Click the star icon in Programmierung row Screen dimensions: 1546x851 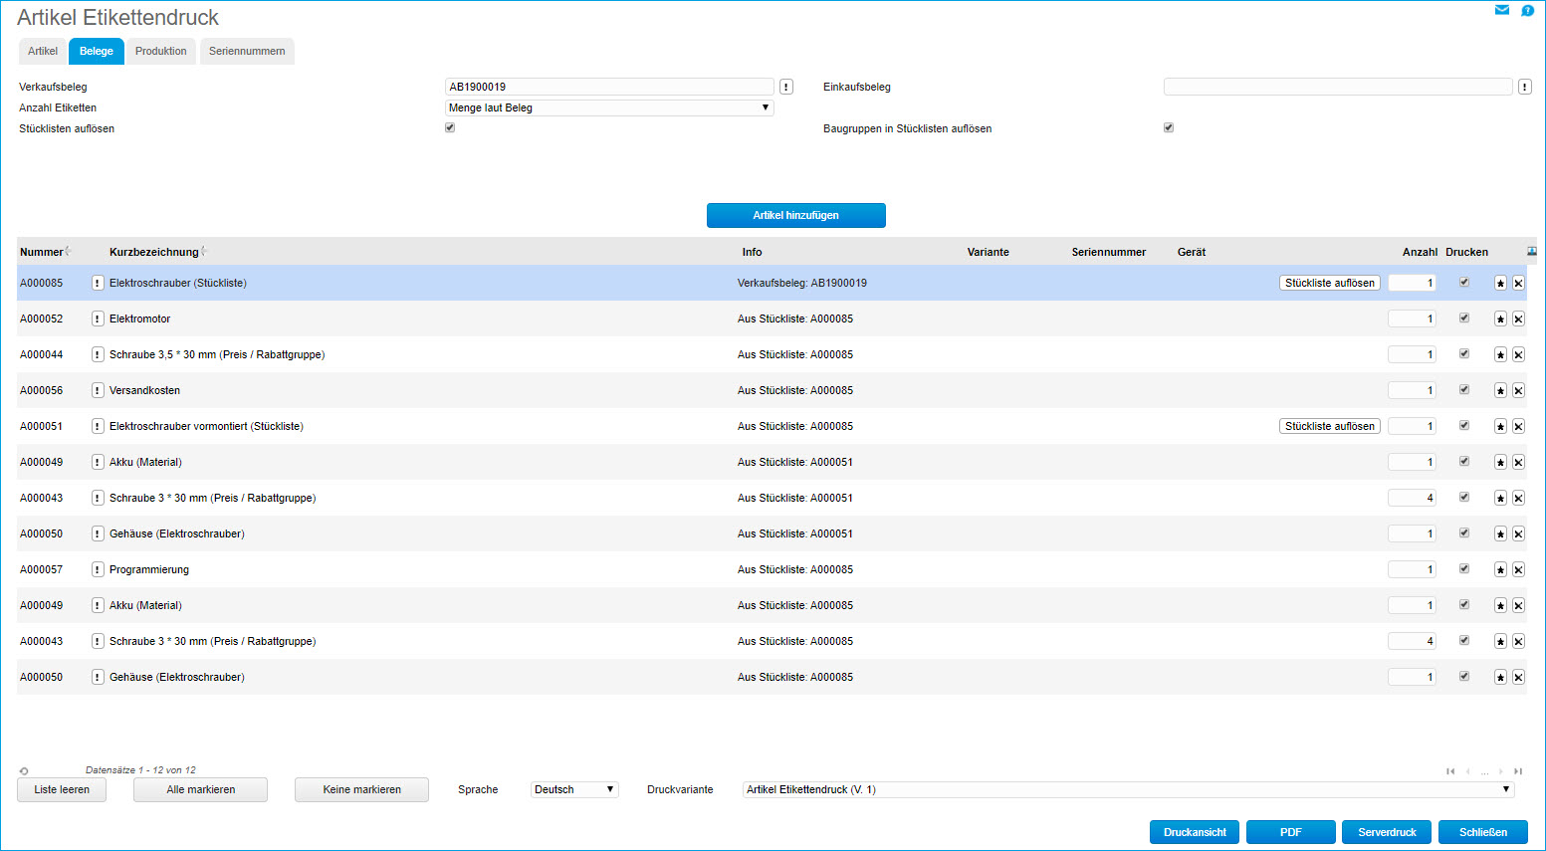pyautogui.click(x=1500, y=570)
